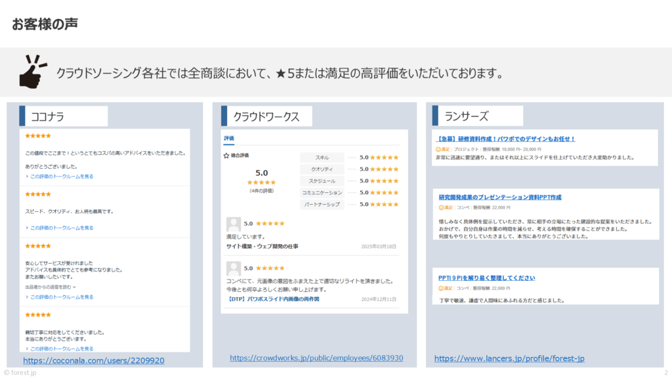
Task: Click the クオリティ category label
Action: 322,169
